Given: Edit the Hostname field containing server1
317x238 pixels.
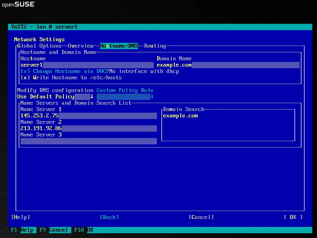Looking at the screenshot, I should 87,65.
